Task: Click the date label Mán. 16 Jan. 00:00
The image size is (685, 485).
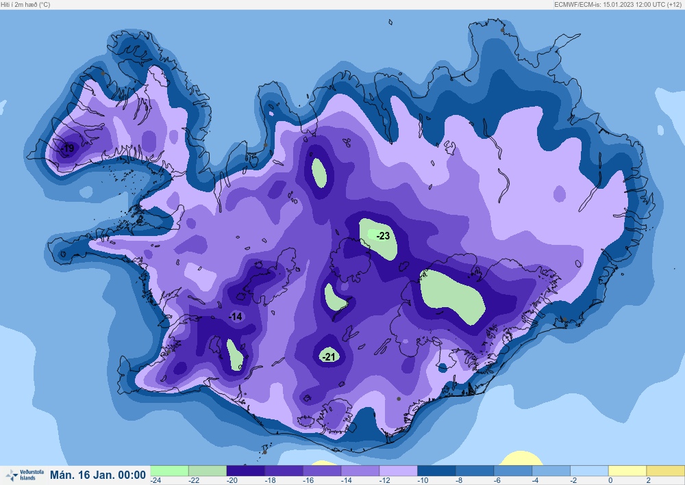Action: pyautogui.click(x=98, y=475)
